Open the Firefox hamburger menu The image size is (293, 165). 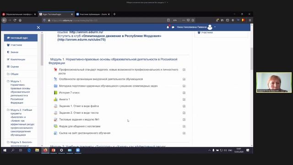(x=250, y=20)
